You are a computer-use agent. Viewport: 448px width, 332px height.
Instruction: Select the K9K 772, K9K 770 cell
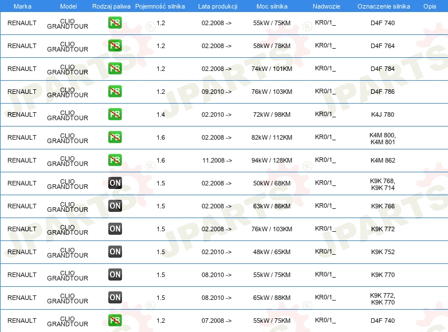coord(383,299)
